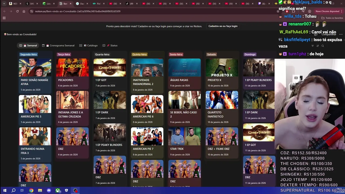The image size is (345, 194).
Task: Click AMERICAN PIE 7 card title
Action: pos(143,149)
